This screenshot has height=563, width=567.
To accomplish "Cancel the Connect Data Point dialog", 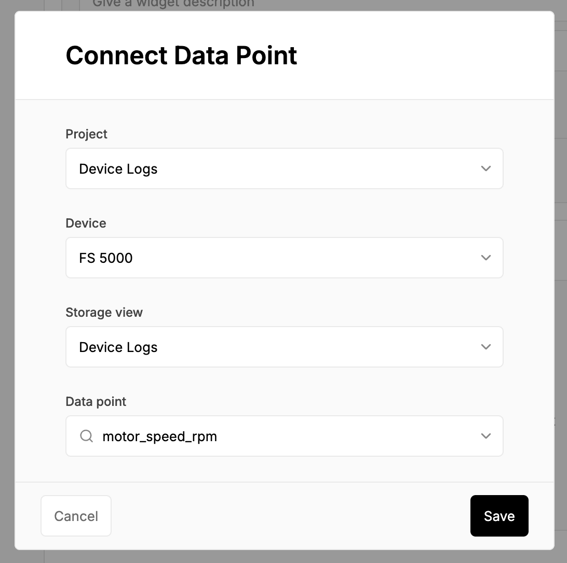I will [76, 516].
